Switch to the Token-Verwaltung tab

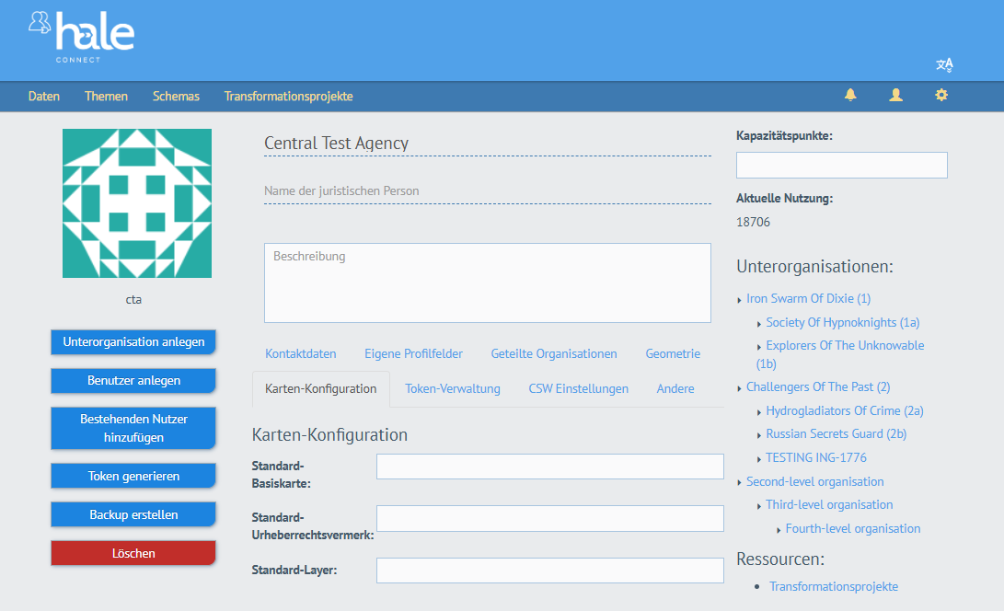[x=453, y=388]
